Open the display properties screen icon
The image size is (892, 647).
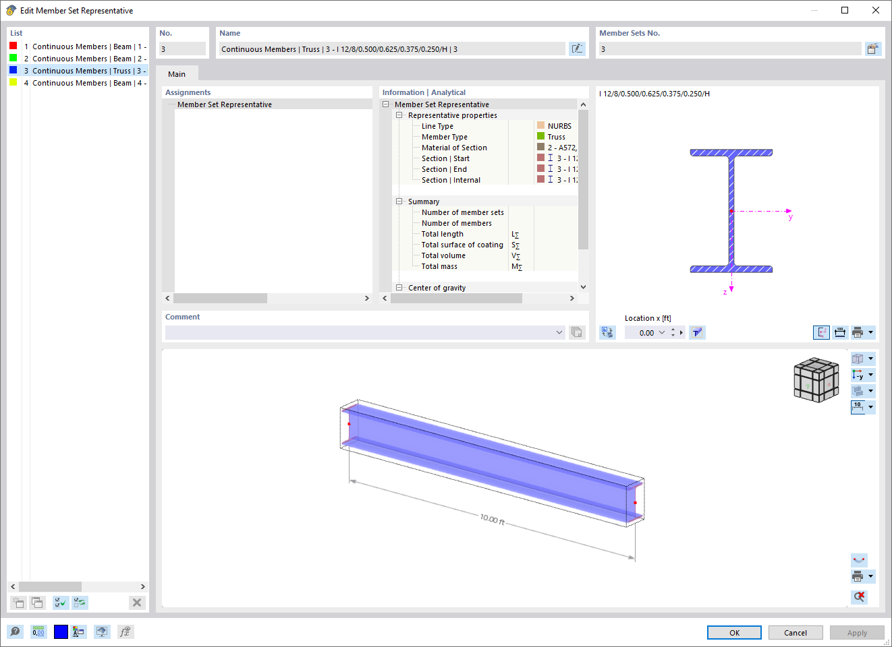tap(101, 631)
